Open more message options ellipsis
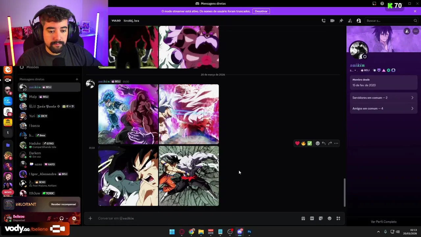 336,143
